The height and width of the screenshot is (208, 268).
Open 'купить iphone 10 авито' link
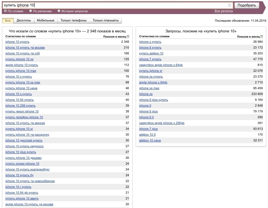pyautogui.click(x=22, y=199)
